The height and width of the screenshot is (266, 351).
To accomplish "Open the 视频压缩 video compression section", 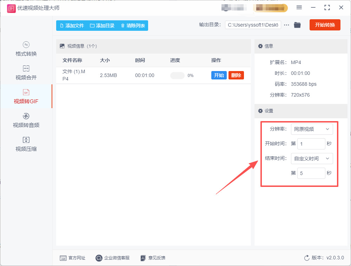I will (x=26, y=144).
